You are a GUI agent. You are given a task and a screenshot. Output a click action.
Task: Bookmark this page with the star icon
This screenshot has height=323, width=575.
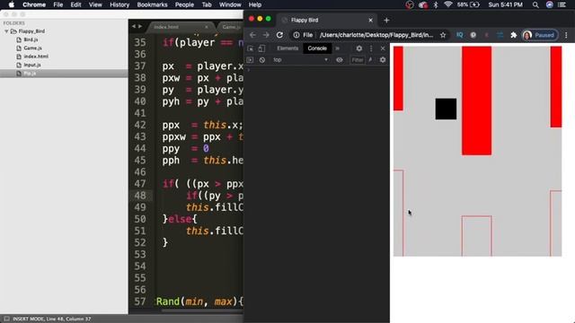pyautogui.click(x=443, y=35)
